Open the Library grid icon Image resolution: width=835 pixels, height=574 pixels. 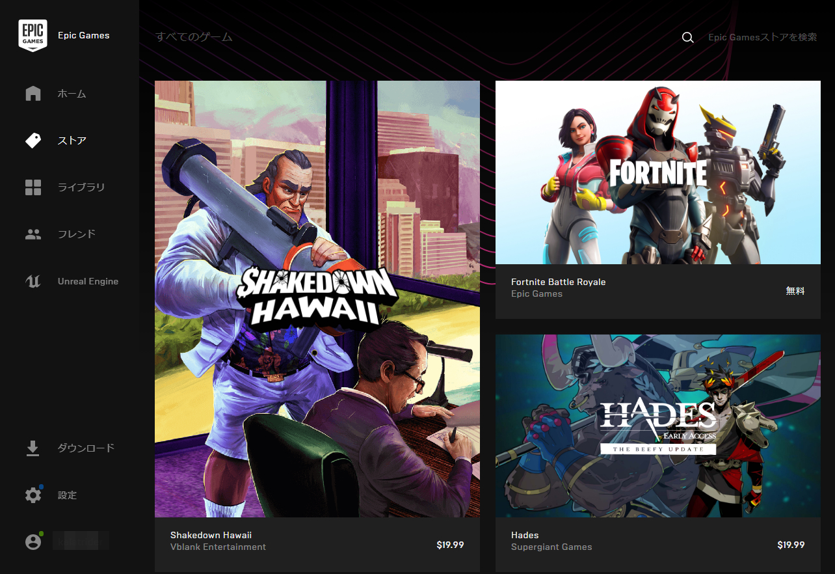[x=33, y=187]
